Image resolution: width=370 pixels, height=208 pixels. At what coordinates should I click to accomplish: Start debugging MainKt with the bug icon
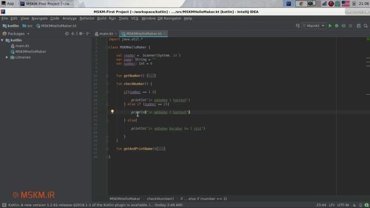336,26
